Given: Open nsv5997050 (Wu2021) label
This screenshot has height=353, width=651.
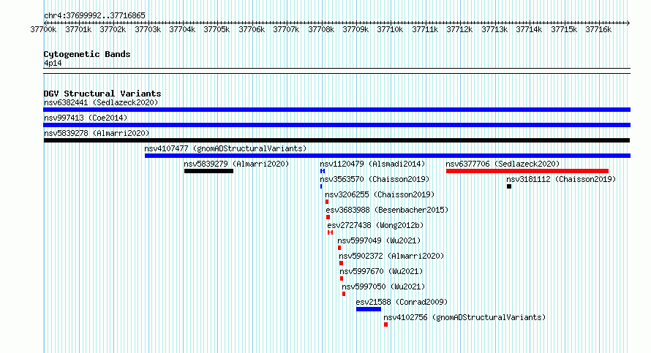Looking at the screenshot, I should [383, 286].
